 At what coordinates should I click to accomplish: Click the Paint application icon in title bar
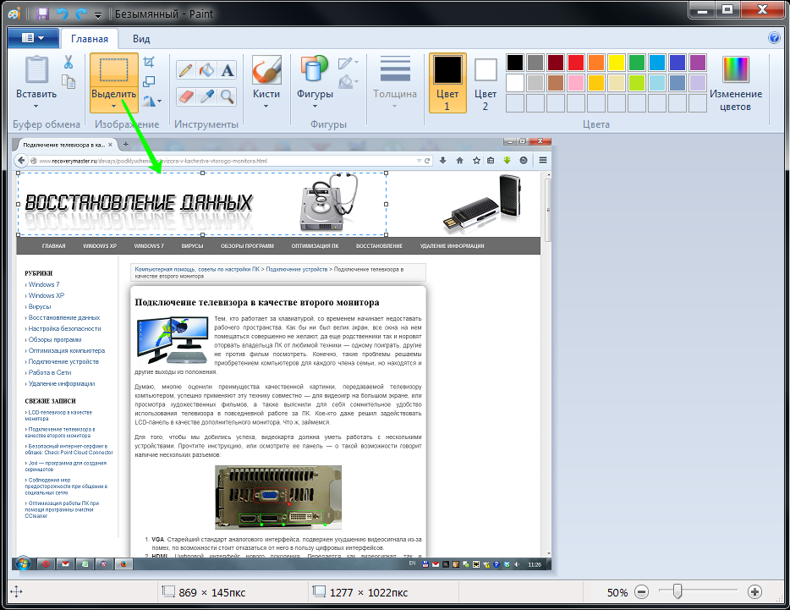(14, 14)
